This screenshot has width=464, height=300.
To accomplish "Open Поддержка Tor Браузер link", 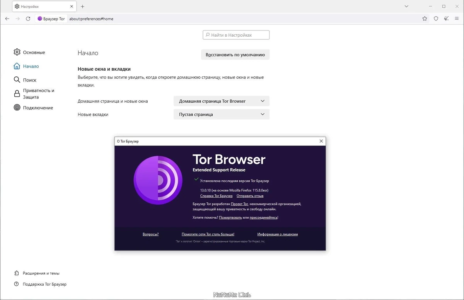I will pyautogui.click(x=40, y=284).
